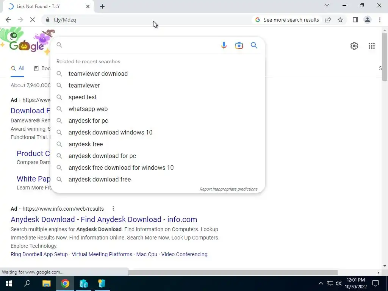388x291 pixels.
Task: Select the All results tab
Action: click(17, 69)
